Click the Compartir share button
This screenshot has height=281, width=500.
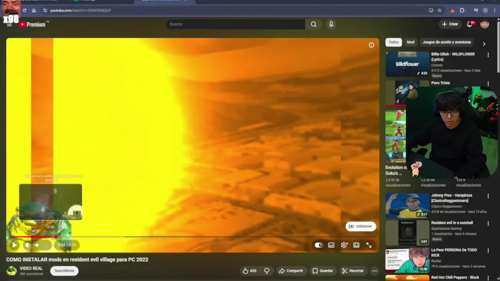click(x=291, y=271)
